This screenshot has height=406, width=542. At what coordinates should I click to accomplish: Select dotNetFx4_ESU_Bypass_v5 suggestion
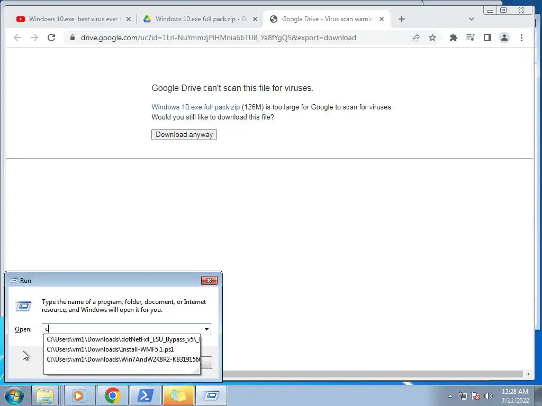122,339
